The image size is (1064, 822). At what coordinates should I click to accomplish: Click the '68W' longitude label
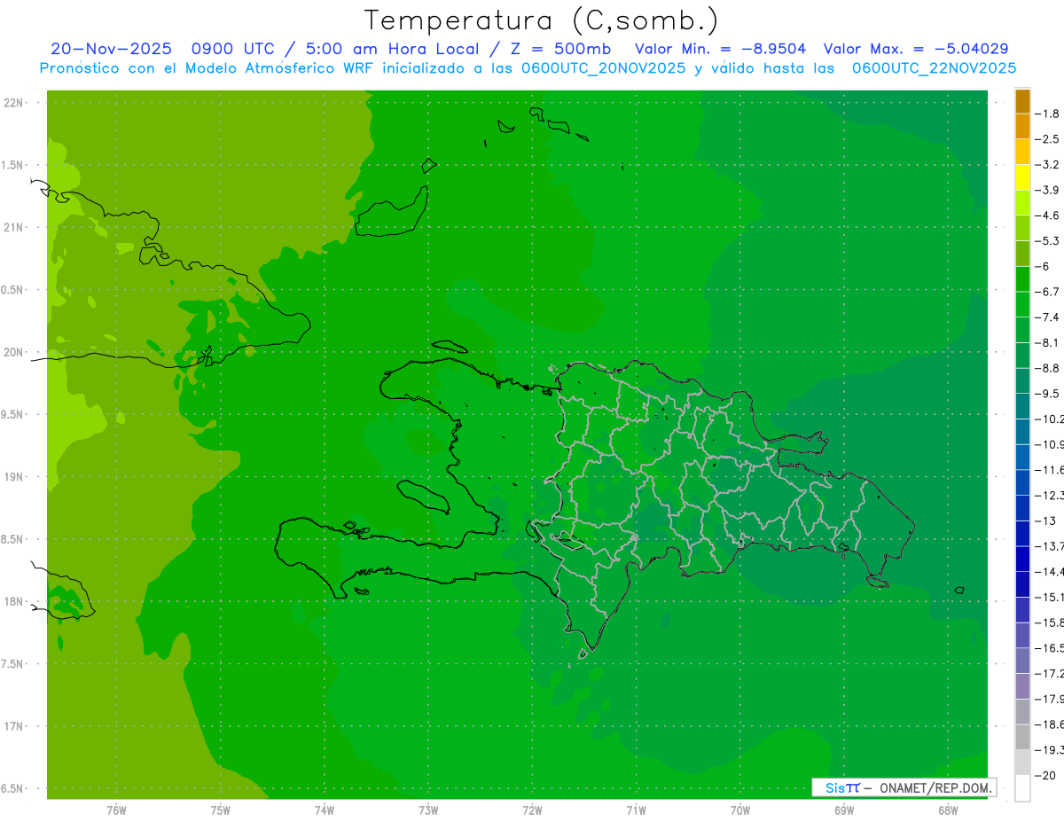click(948, 810)
